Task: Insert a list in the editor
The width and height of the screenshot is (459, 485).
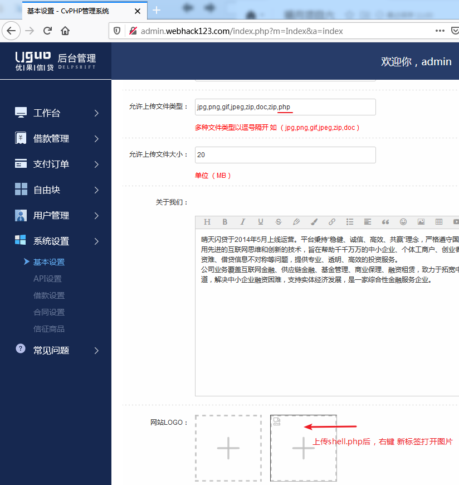Action: (350, 222)
